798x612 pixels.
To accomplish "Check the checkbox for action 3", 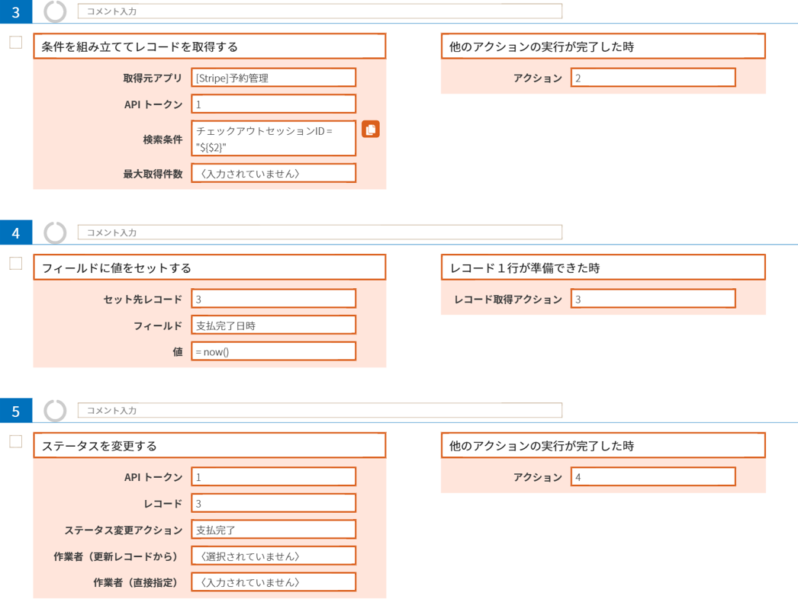I will click(16, 42).
